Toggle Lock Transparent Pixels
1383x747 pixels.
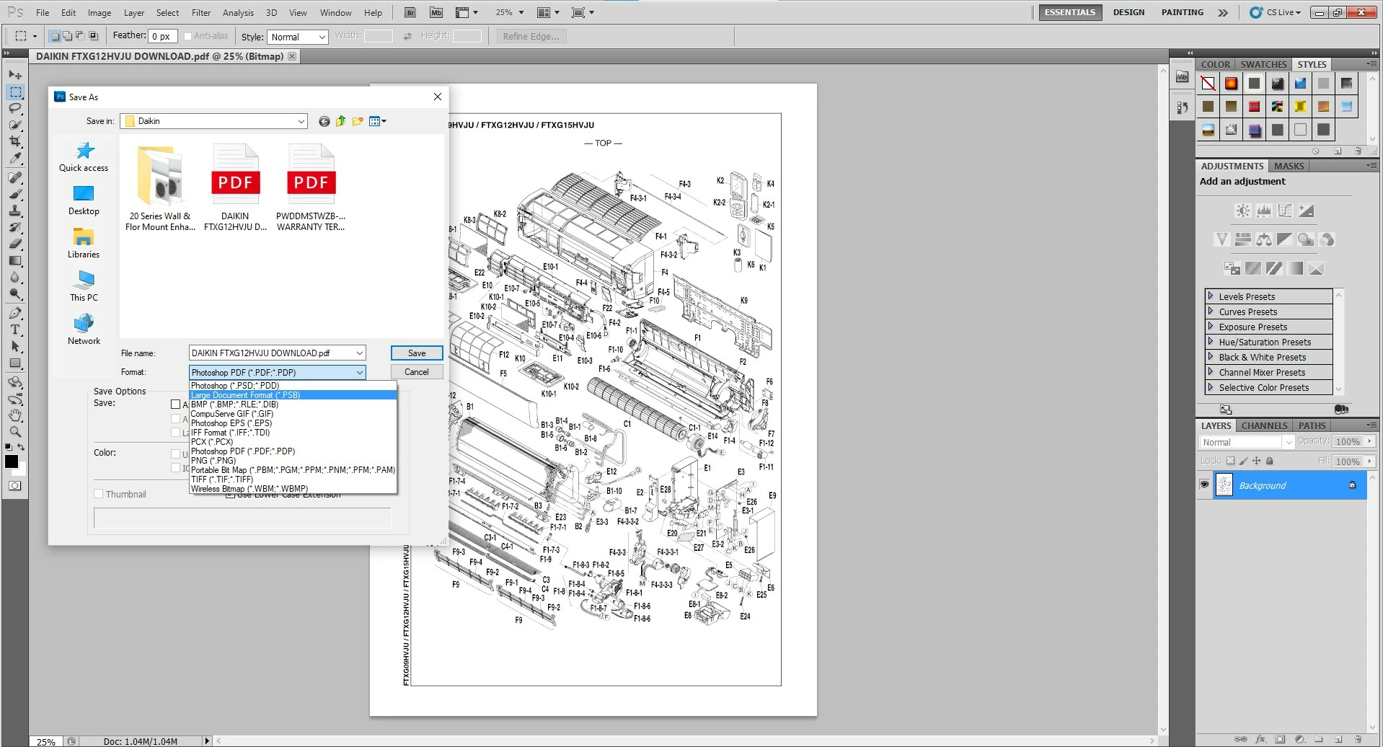(1231, 461)
